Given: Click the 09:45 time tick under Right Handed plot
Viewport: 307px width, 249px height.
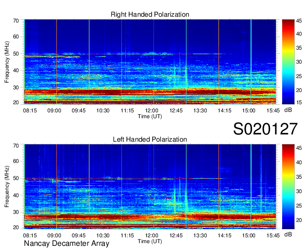Looking at the screenshot, I should click(x=79, y=111).
